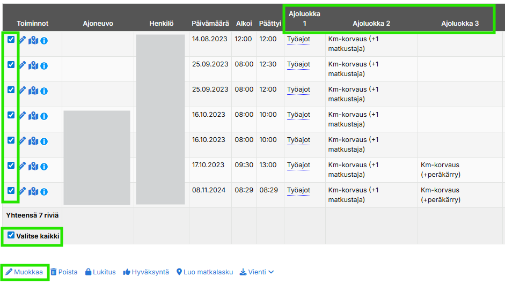The height and width of the screenshot is (284, 505).
Task: Open the map icon for the 17.10.2023 entry
Action: click(x=33, y=166)
